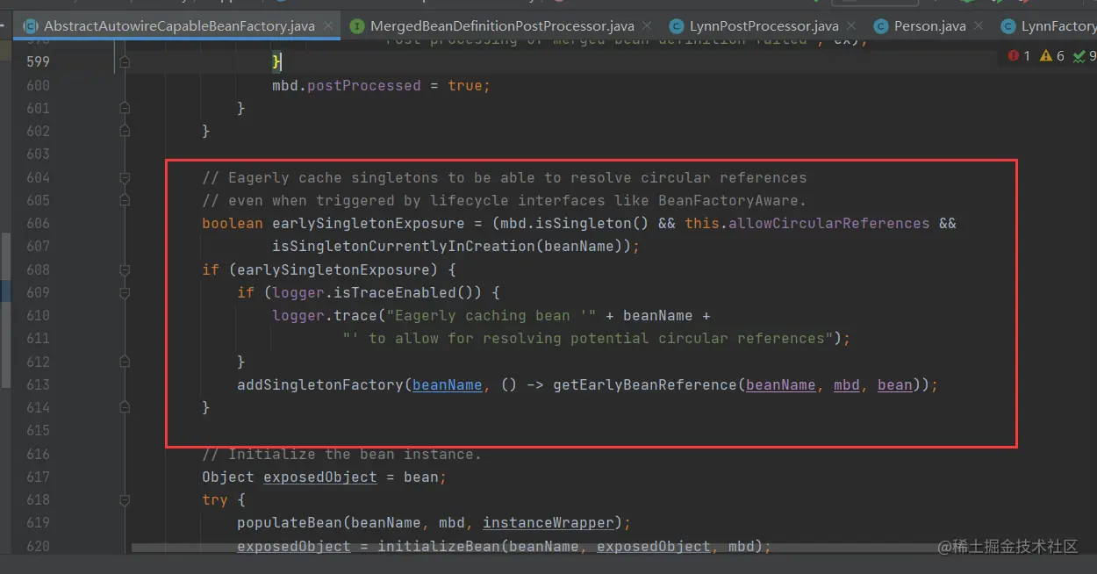Click the 'try' keyword on line 618
The image size is (1097, 574).
pos(215,499)
